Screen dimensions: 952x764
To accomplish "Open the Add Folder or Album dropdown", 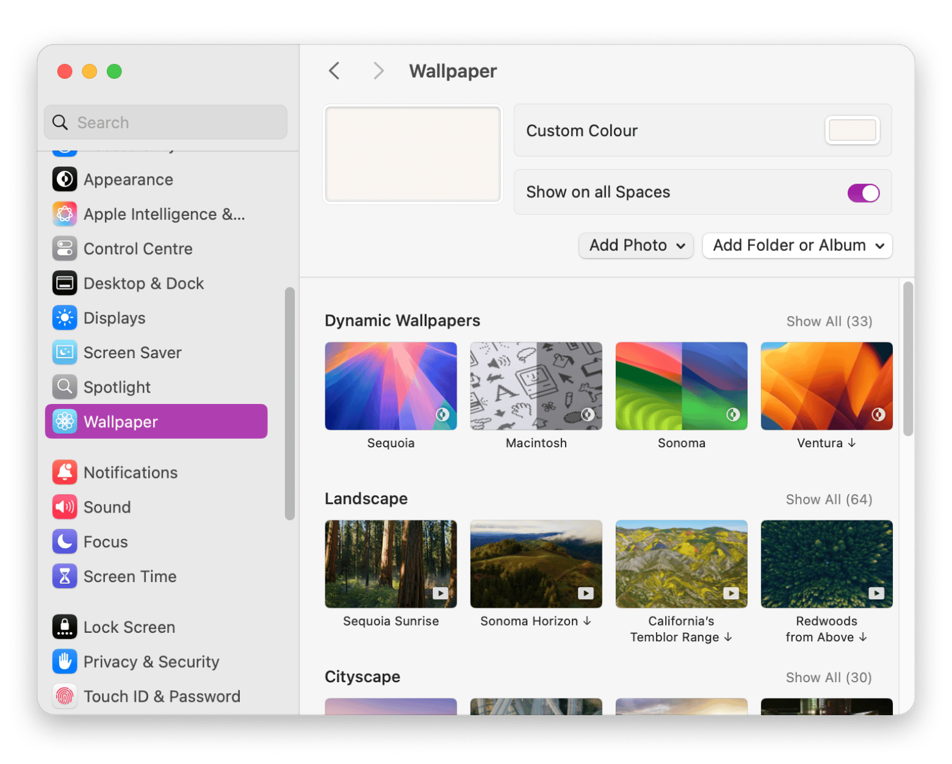I will 798,246.
